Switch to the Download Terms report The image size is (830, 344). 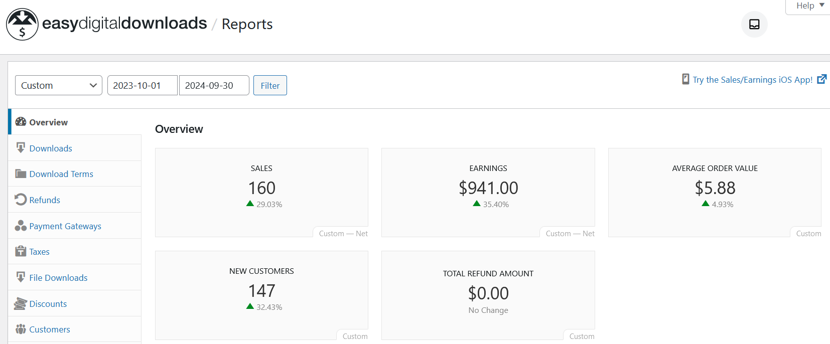click(x=61, y=174)
